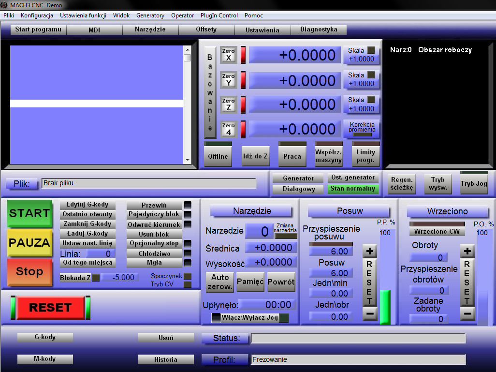
Task: Click the Obroty spindle speed field
Action: tap(429, 258)
